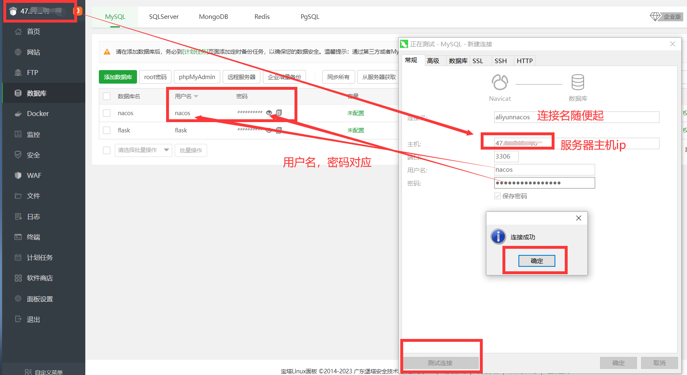Screen dimensions: 687x375
Task: Click the Navicat logo in connection dialog
Action: click(500, 82)
